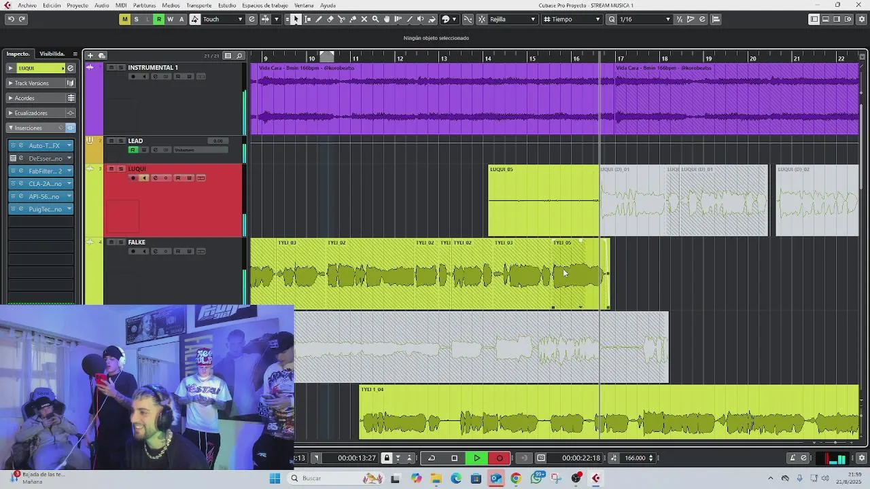Click the Edit Channel Settings 'e' for LUQUI in Inspector
The height and width of the screenshot is (489, 870).
[x=70, y=68]
